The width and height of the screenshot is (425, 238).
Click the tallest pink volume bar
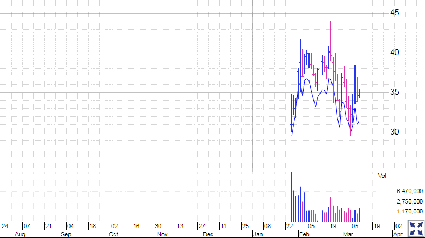click(331, 210)
